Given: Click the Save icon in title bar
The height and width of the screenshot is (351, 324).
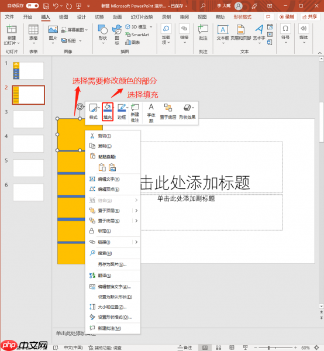Looking at the screenshot, I should tap(46, 6).
